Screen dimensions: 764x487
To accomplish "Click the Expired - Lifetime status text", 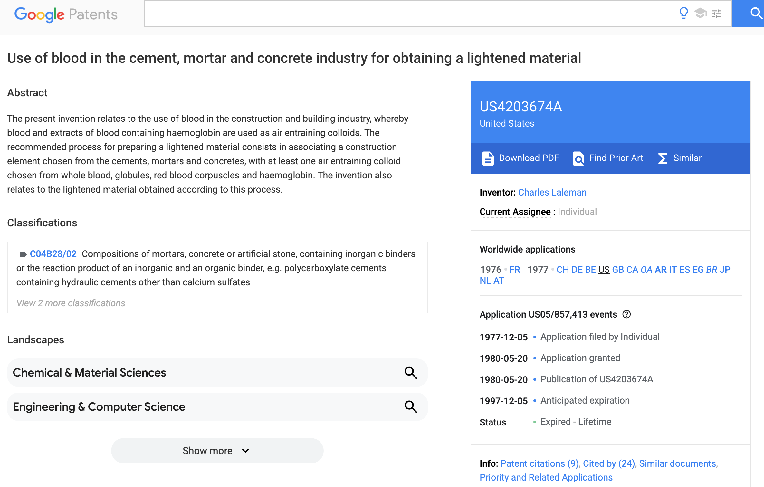I will [x=576, y=422].
